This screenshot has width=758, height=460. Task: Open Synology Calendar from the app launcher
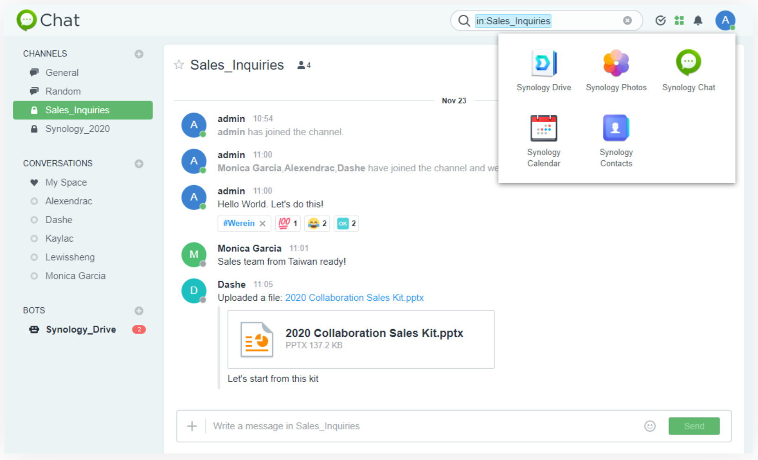(543, 141)
